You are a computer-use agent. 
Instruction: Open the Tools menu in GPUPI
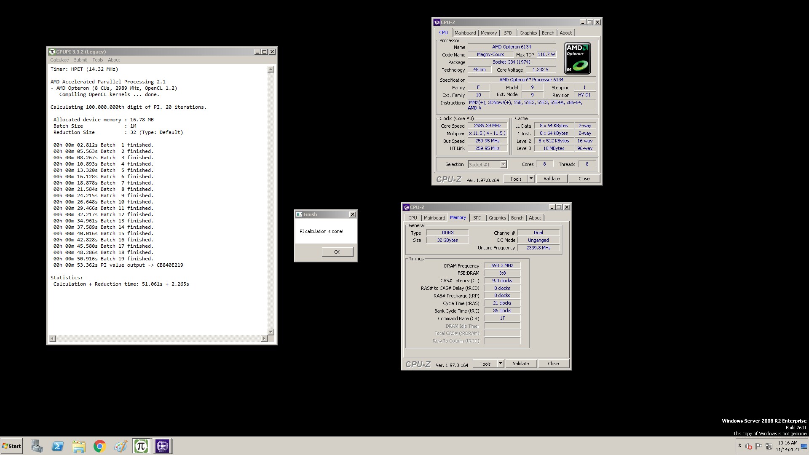tap(98, 60)
